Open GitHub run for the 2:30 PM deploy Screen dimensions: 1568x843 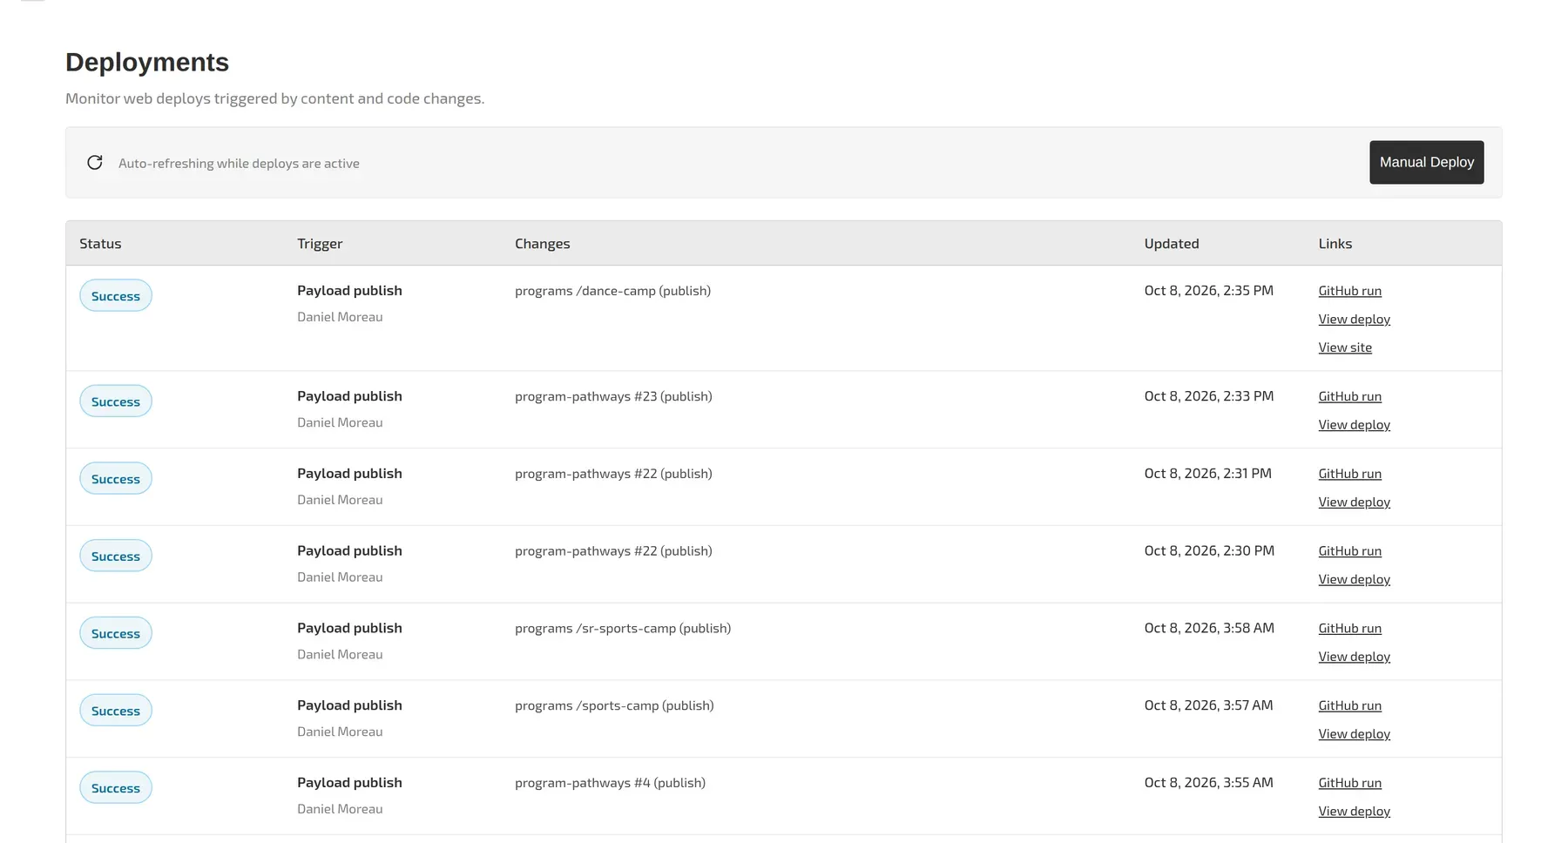click(x=1349, y=551)
